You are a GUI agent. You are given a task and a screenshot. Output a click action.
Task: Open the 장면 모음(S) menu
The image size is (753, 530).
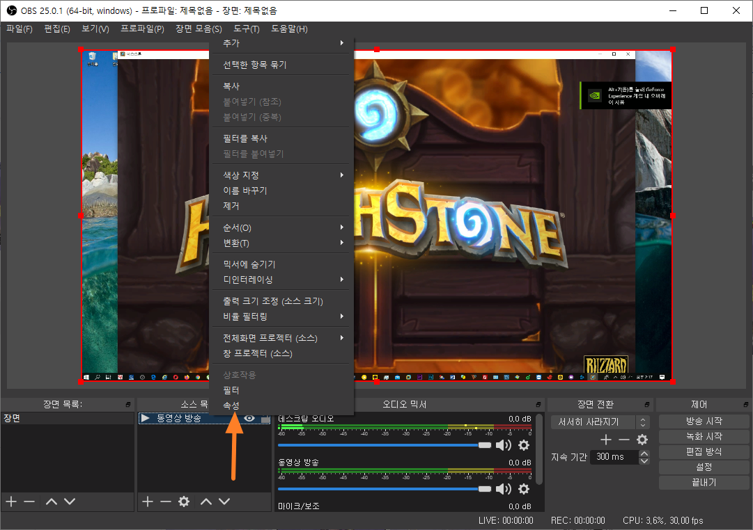point(199,29)
